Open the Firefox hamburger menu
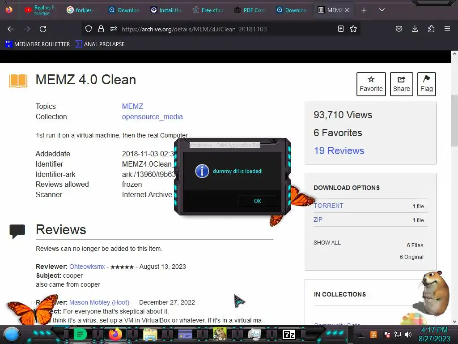458x344 pixels. [x=447, y=29]
